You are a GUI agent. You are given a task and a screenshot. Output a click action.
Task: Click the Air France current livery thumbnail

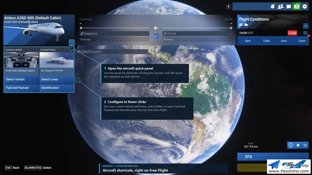click(57, 60)
